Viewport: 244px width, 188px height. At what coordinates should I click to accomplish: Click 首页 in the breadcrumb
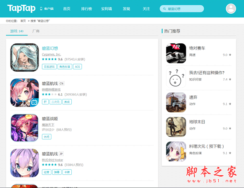point(23,21)
